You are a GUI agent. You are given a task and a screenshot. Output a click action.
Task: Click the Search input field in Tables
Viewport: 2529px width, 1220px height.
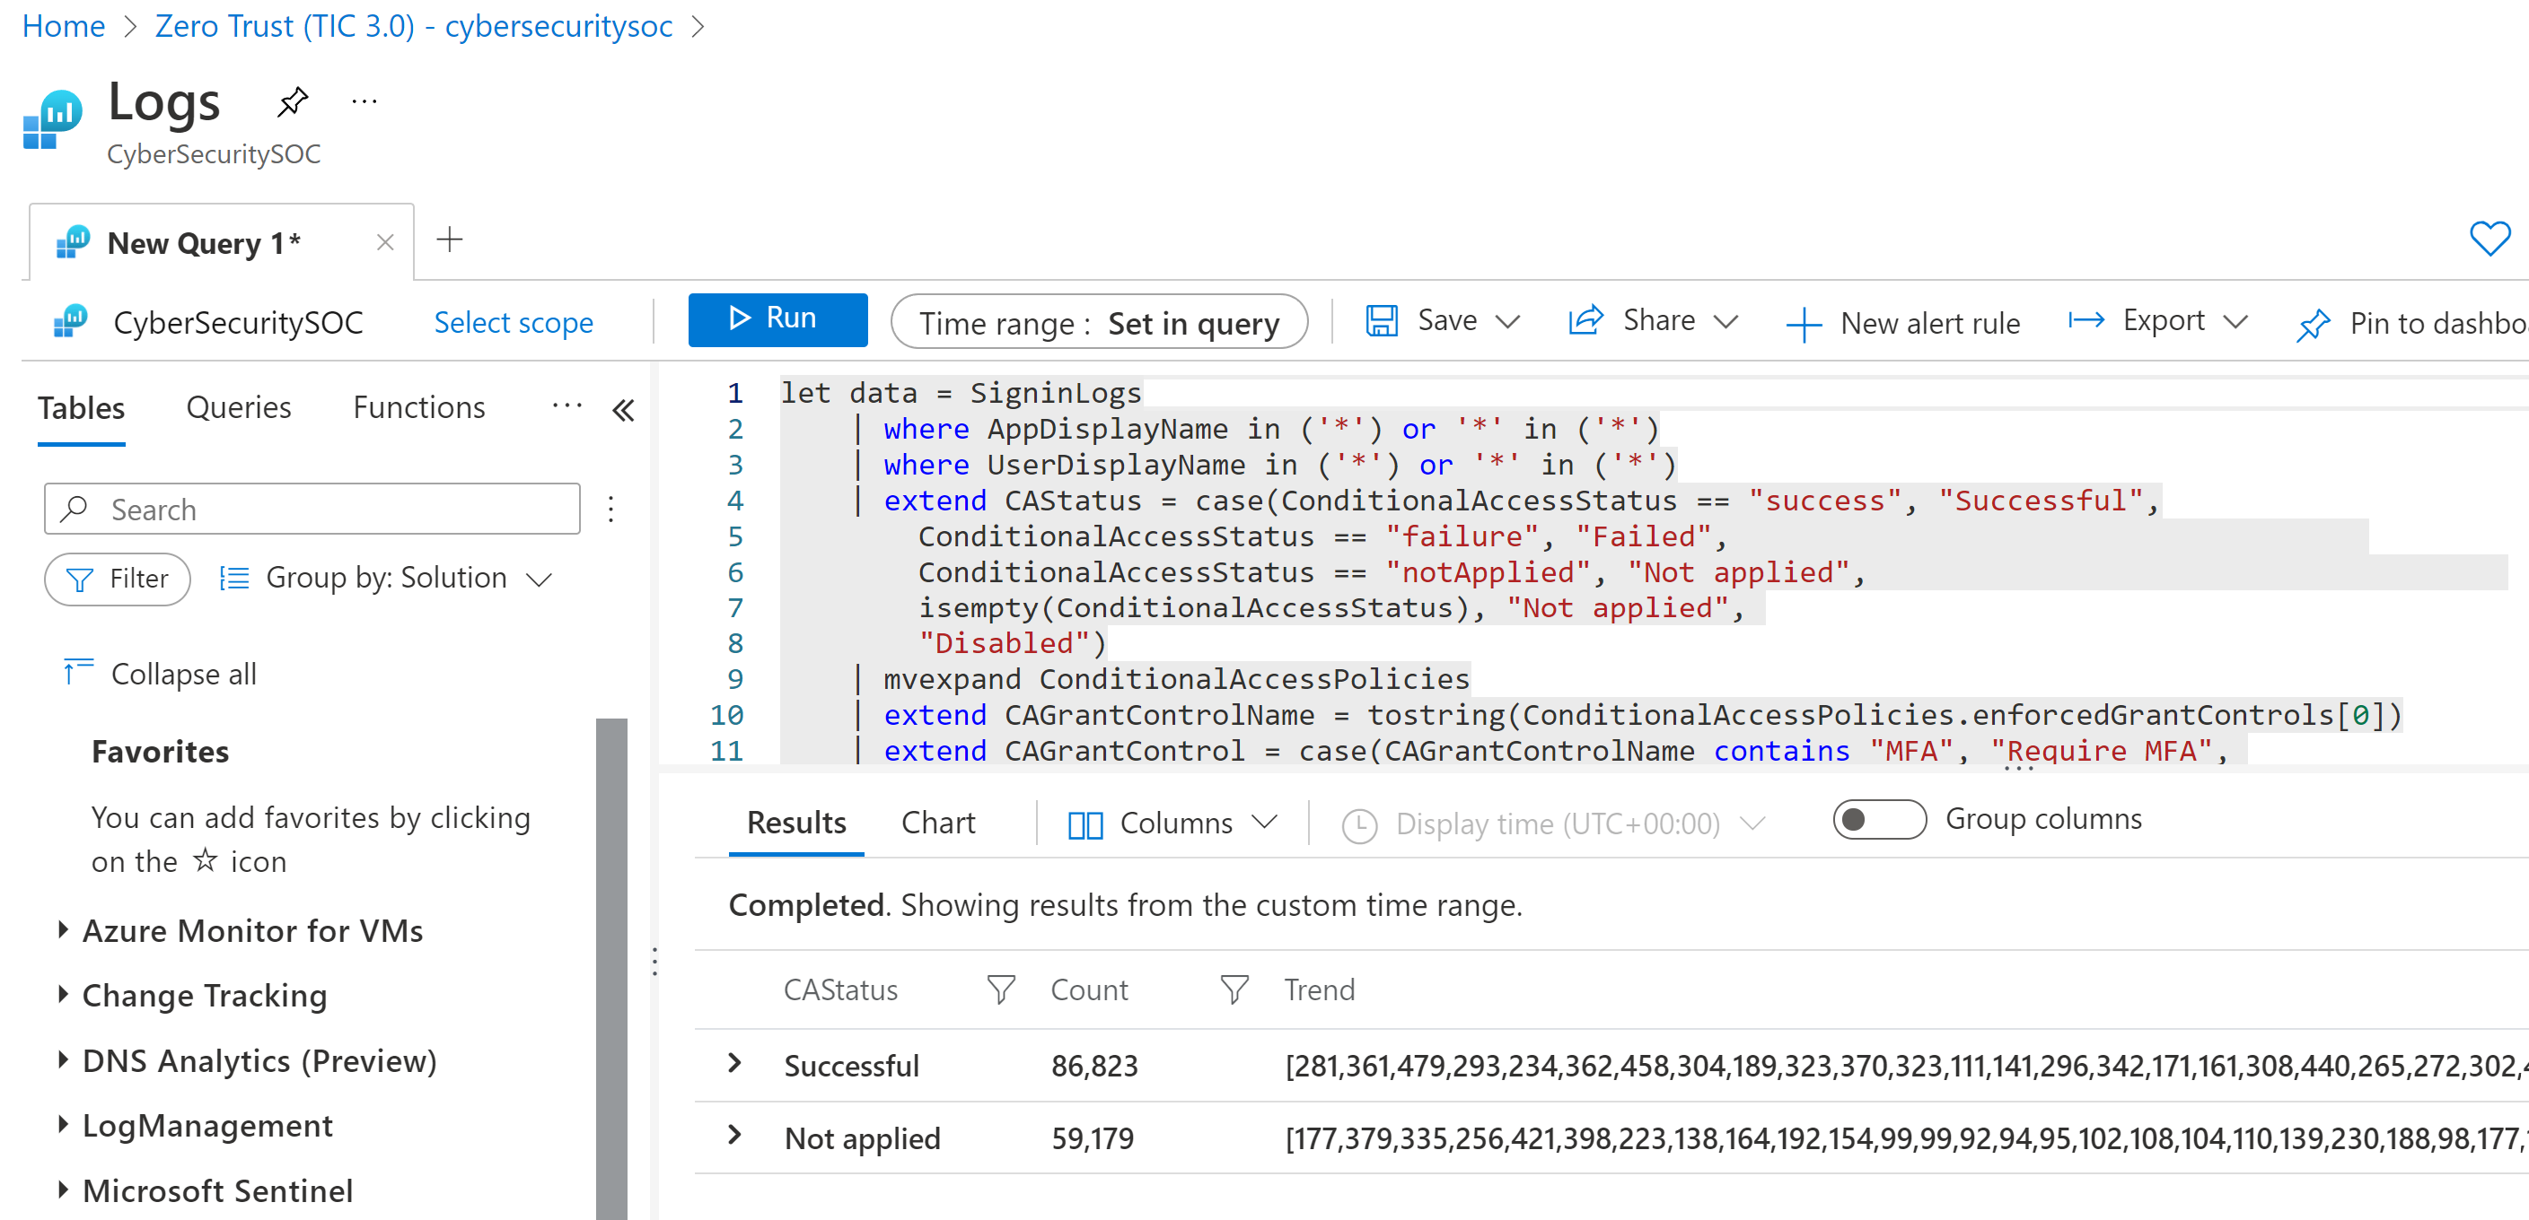(308, 511)
